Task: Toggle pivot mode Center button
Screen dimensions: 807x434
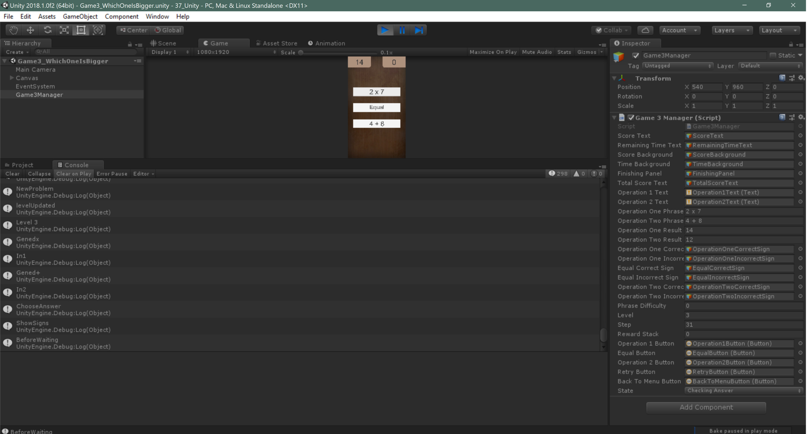Action: (134, 30)
